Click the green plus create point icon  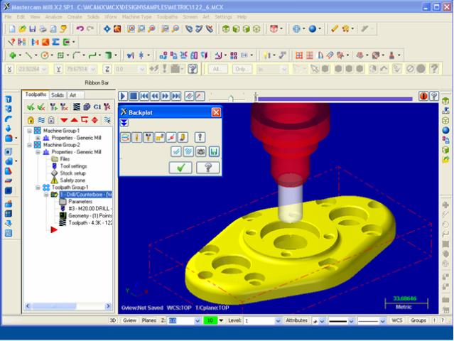pos(13,55)
